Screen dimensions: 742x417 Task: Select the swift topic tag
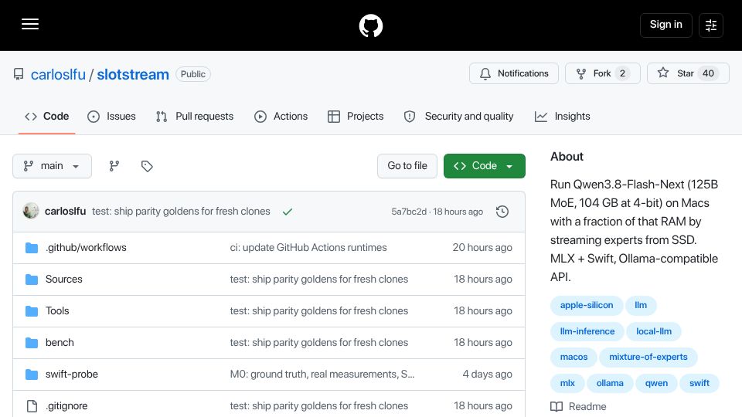[699, 383]
